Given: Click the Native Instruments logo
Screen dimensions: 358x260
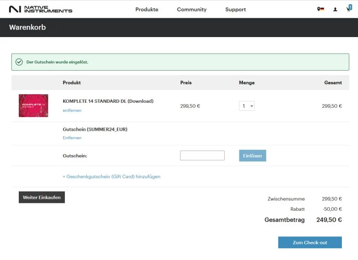Looking at the screenshot, I should 41,9.
